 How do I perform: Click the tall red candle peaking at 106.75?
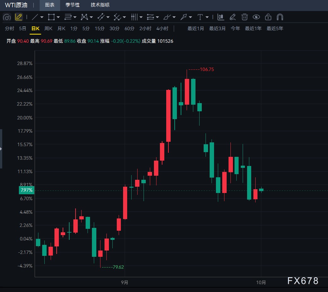coord(187,92)
